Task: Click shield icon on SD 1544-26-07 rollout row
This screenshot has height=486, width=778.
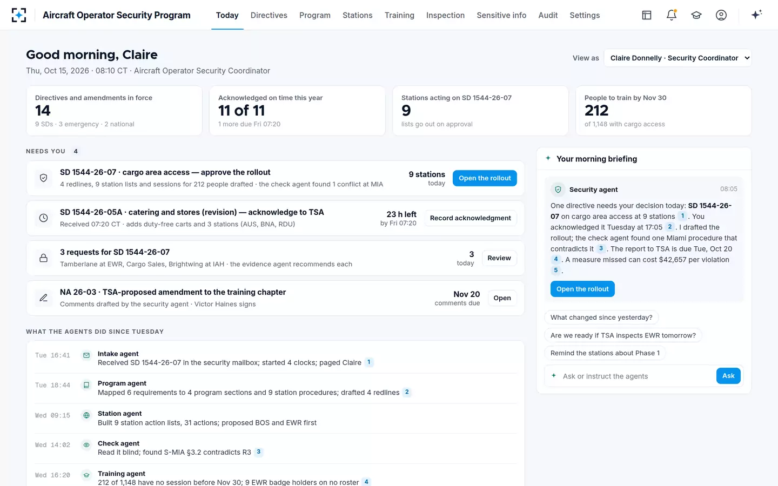Action: pyautogui.click(x=44, y=178)
